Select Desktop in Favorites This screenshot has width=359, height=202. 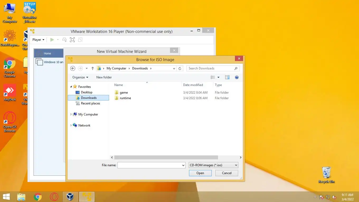pyautogui.click(x=87, y=92)
